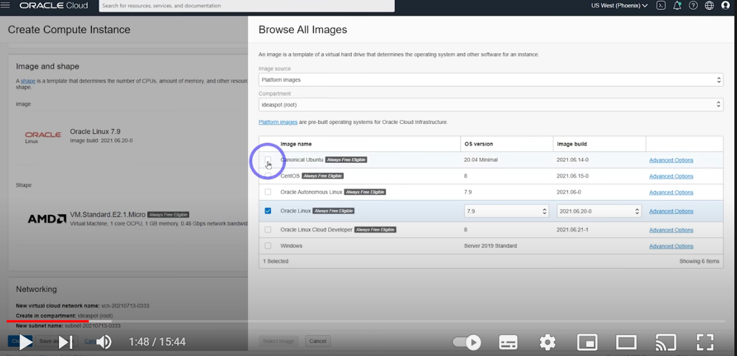Viewport: 737px width, 356px height.
Task: Cast video to a TV
Action: click(666, 342)
